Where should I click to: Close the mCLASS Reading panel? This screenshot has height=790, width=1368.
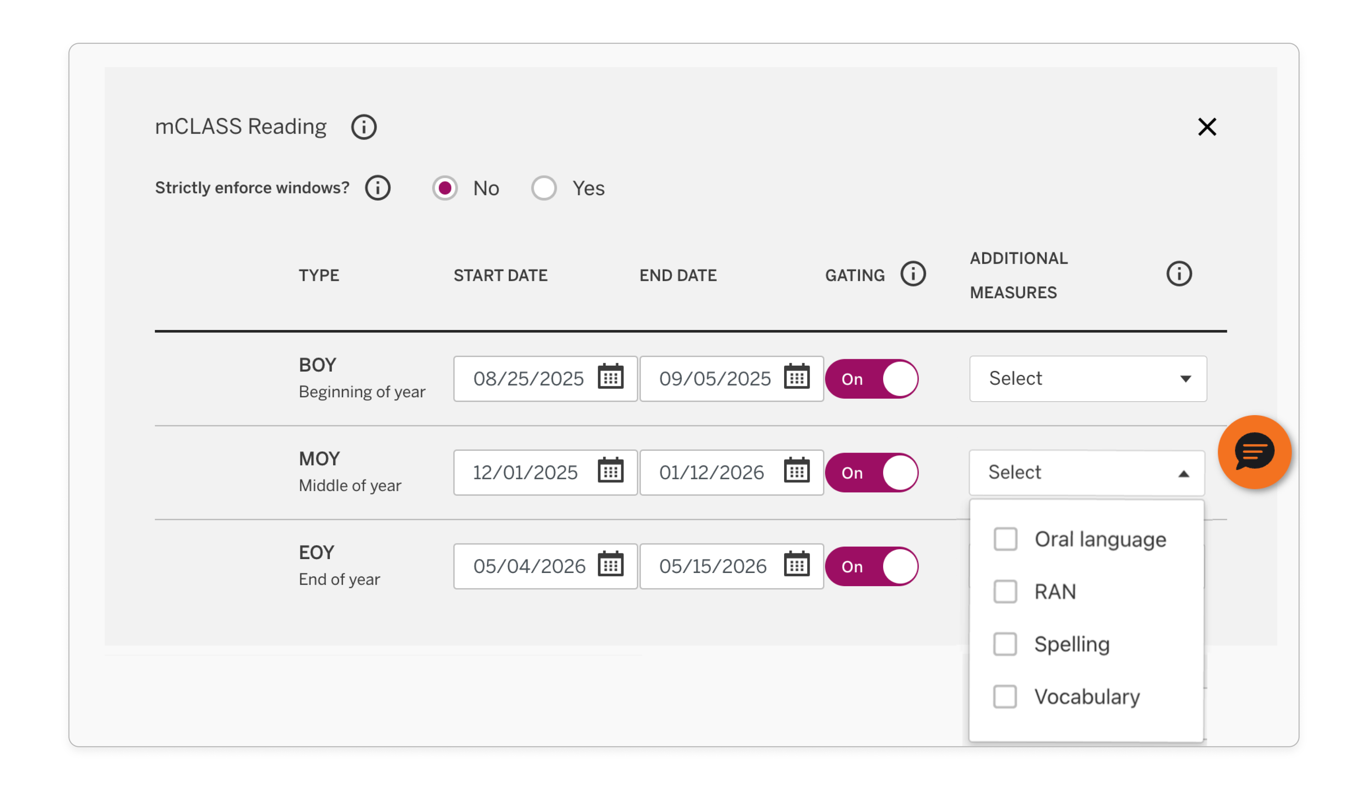1206,127
